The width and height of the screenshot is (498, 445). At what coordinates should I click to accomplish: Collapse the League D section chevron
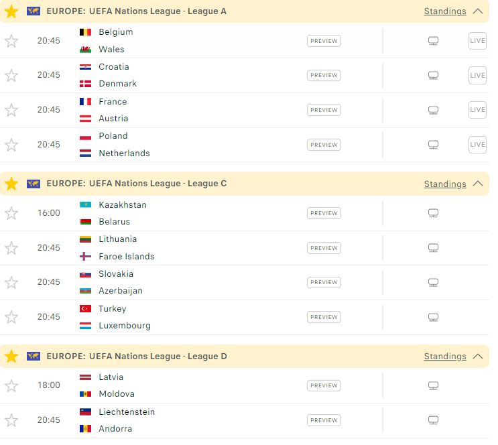pos(478,357)
